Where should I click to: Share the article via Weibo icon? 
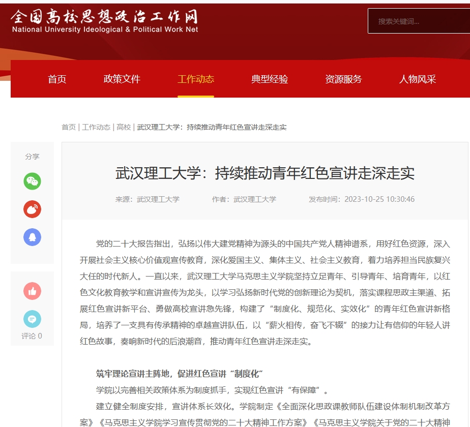pyautogui.click(x=32, y=209)
